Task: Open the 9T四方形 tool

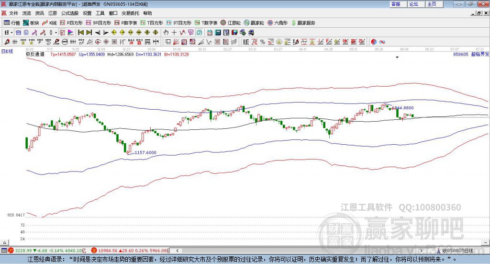Action: [179, 23]
